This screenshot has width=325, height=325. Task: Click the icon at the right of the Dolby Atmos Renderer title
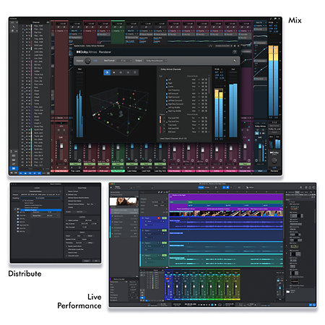coord(235,52)
